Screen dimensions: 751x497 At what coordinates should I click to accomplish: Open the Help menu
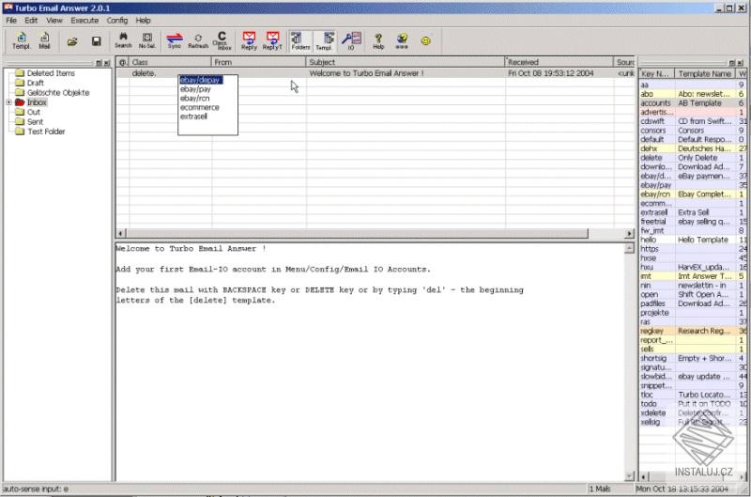(143, 21)
